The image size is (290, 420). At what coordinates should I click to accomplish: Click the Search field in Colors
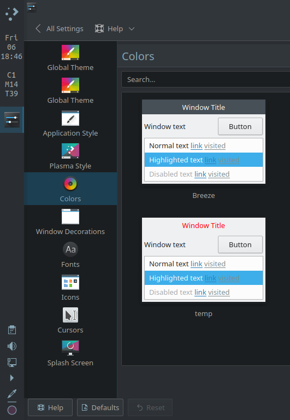(x=205, y=79)
